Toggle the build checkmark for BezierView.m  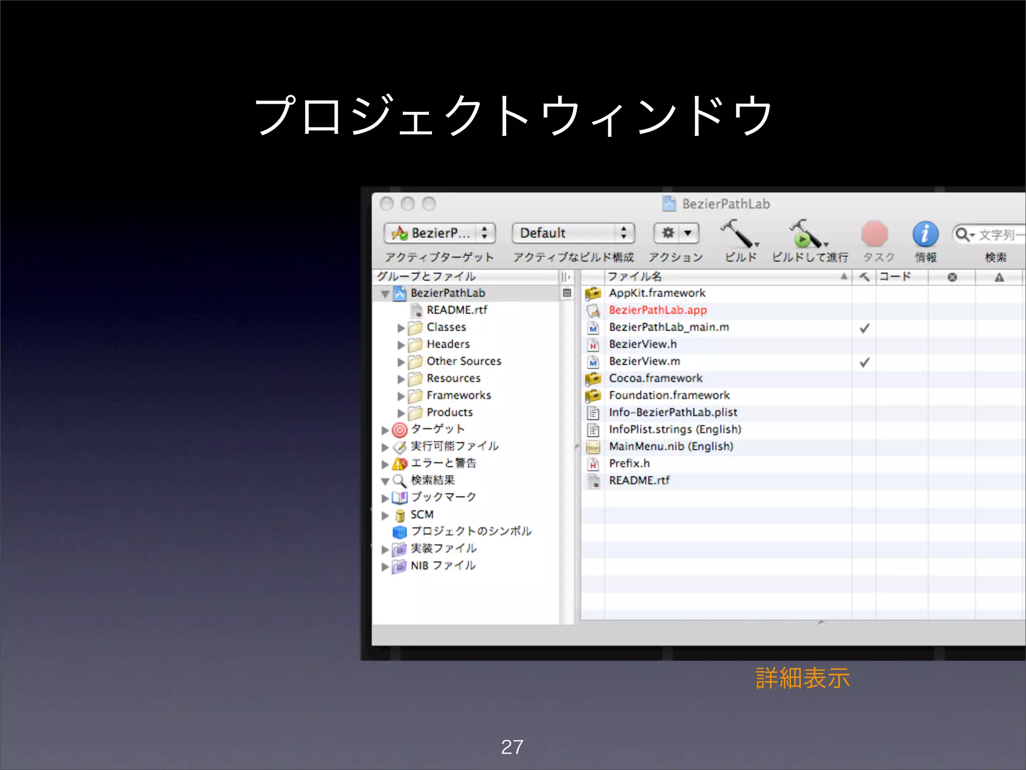point(864,362)
